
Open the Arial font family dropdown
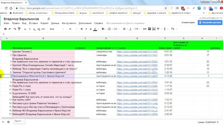click(57, 29)
